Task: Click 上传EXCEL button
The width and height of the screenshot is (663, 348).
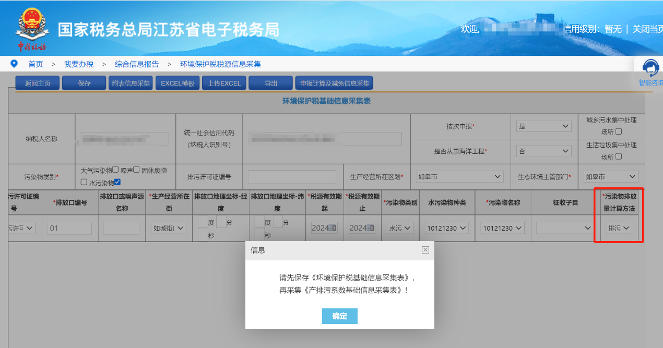Action: [224, 83]
